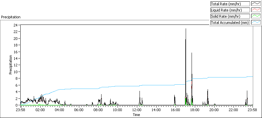
Task: Click the 14:00 time axis label
Action: [156, 110]
